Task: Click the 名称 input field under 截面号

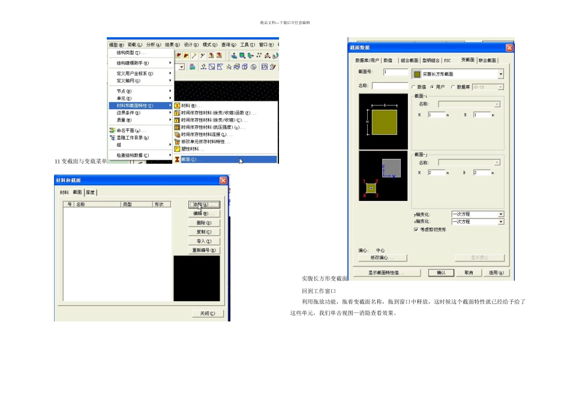Action: click(389, 86)
